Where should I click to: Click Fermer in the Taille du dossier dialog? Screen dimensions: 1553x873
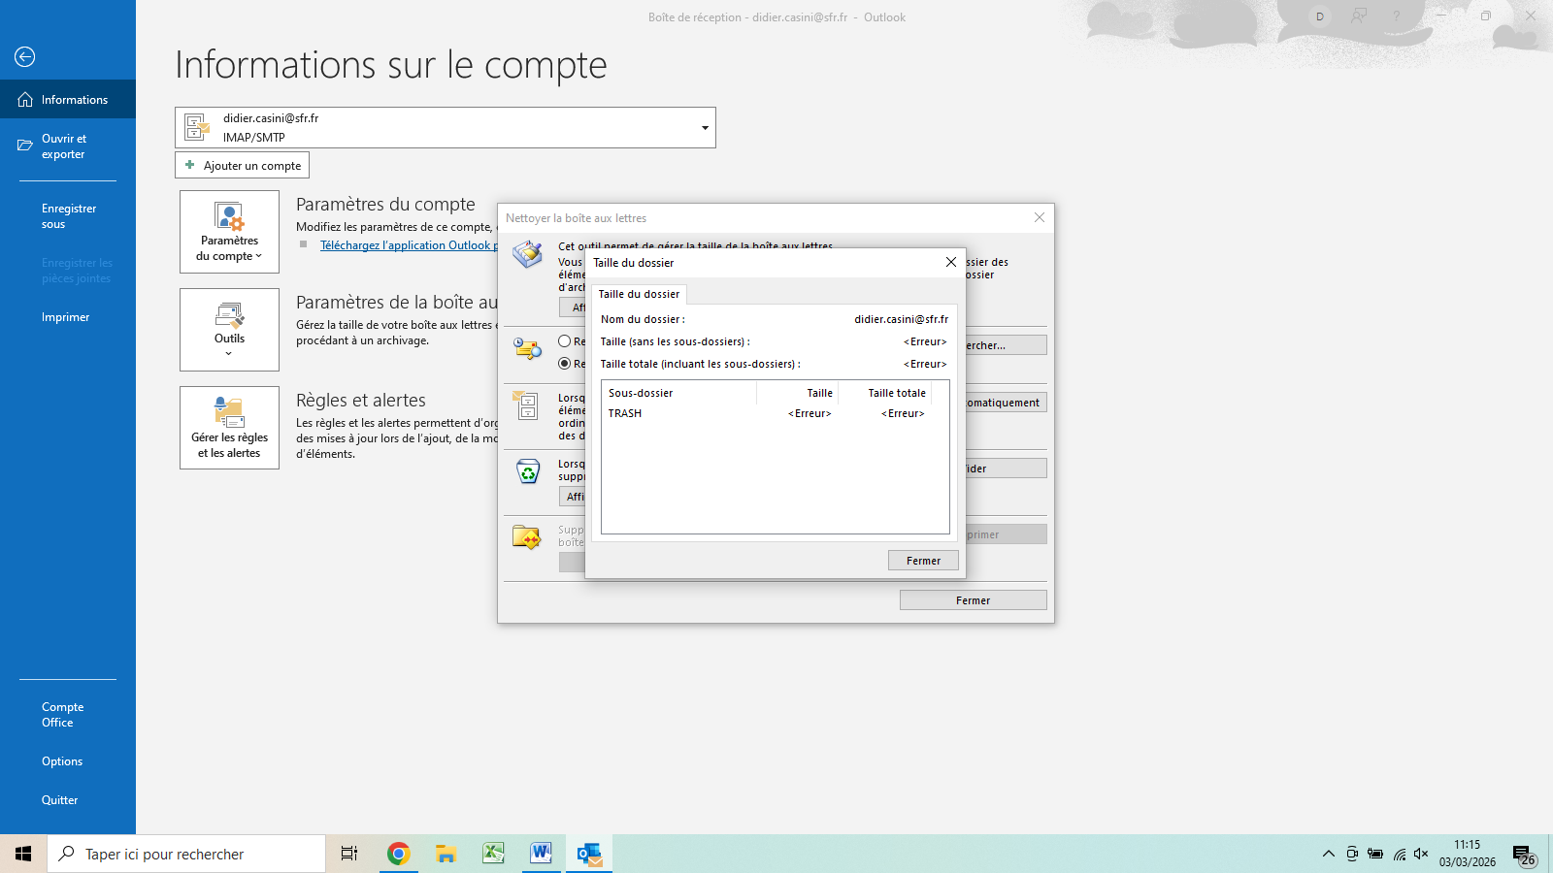923,561
